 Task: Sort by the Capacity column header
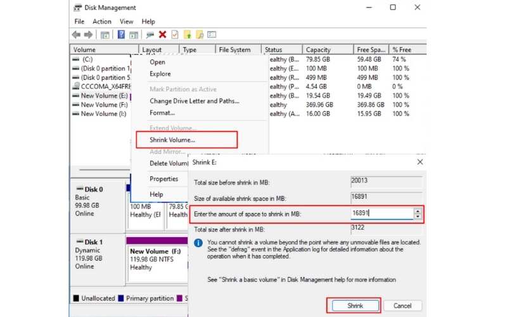pos(318,49)
